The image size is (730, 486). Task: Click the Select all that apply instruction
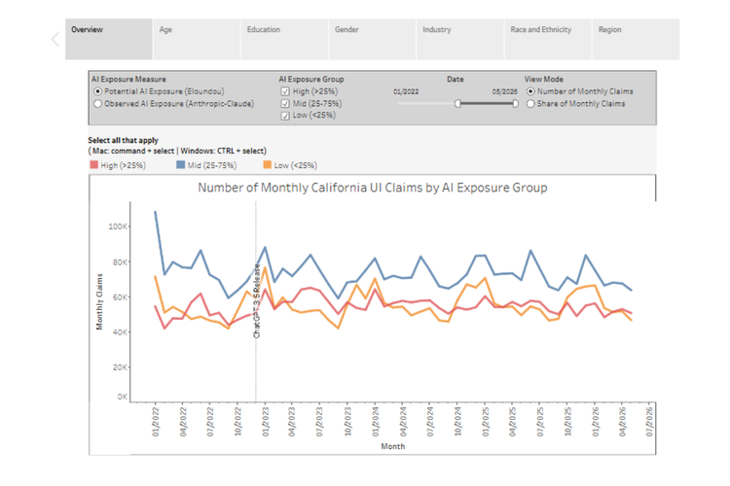[123, 140]
